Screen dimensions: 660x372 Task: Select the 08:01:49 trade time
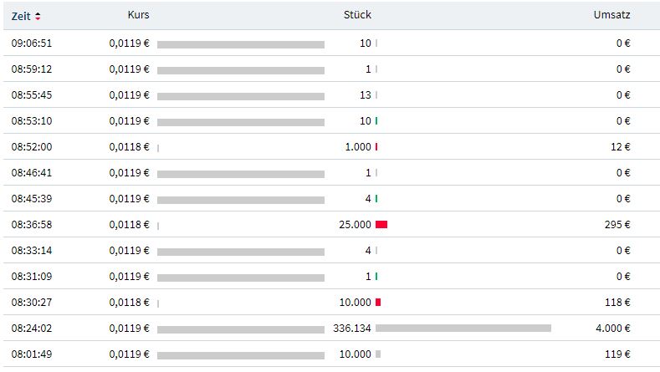[32, 354]
